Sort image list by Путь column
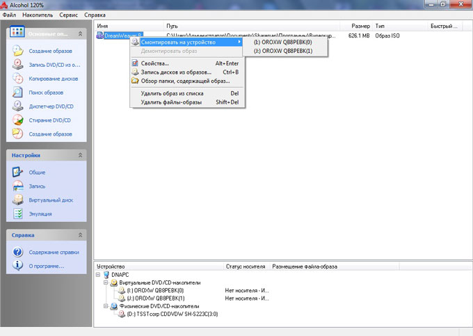Viewport: 473px width, 336px height. pyautogui.click(x=252, y=26)
